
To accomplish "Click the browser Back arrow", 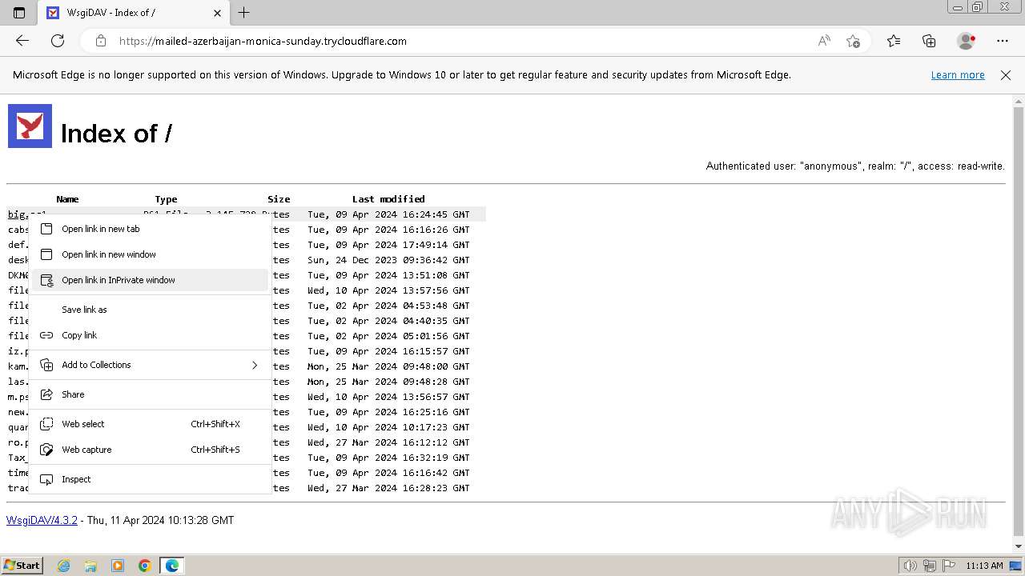I will point(22,41).
